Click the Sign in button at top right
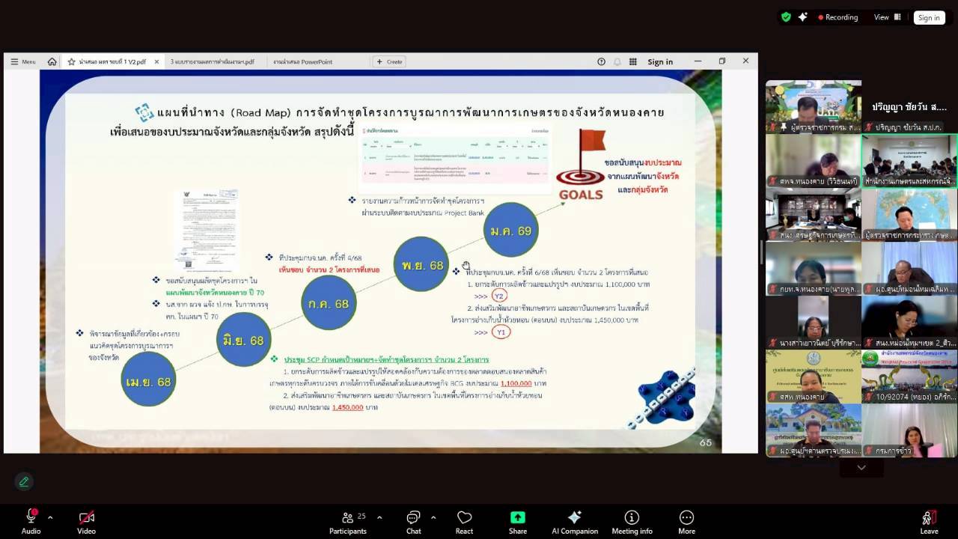958x539 pixels. pyautogui.click(x=929, y=17)
